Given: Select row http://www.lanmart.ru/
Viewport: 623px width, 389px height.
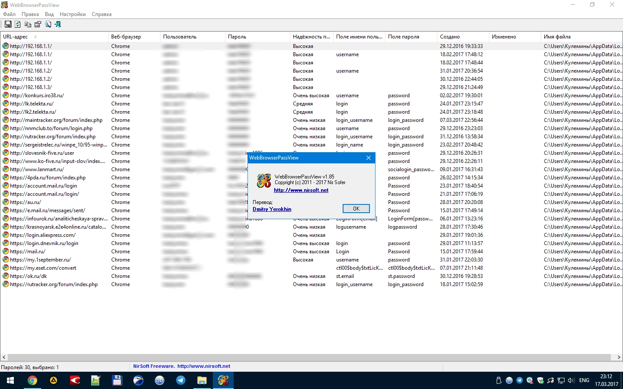Looking at the screenshot, I should 311,169.
